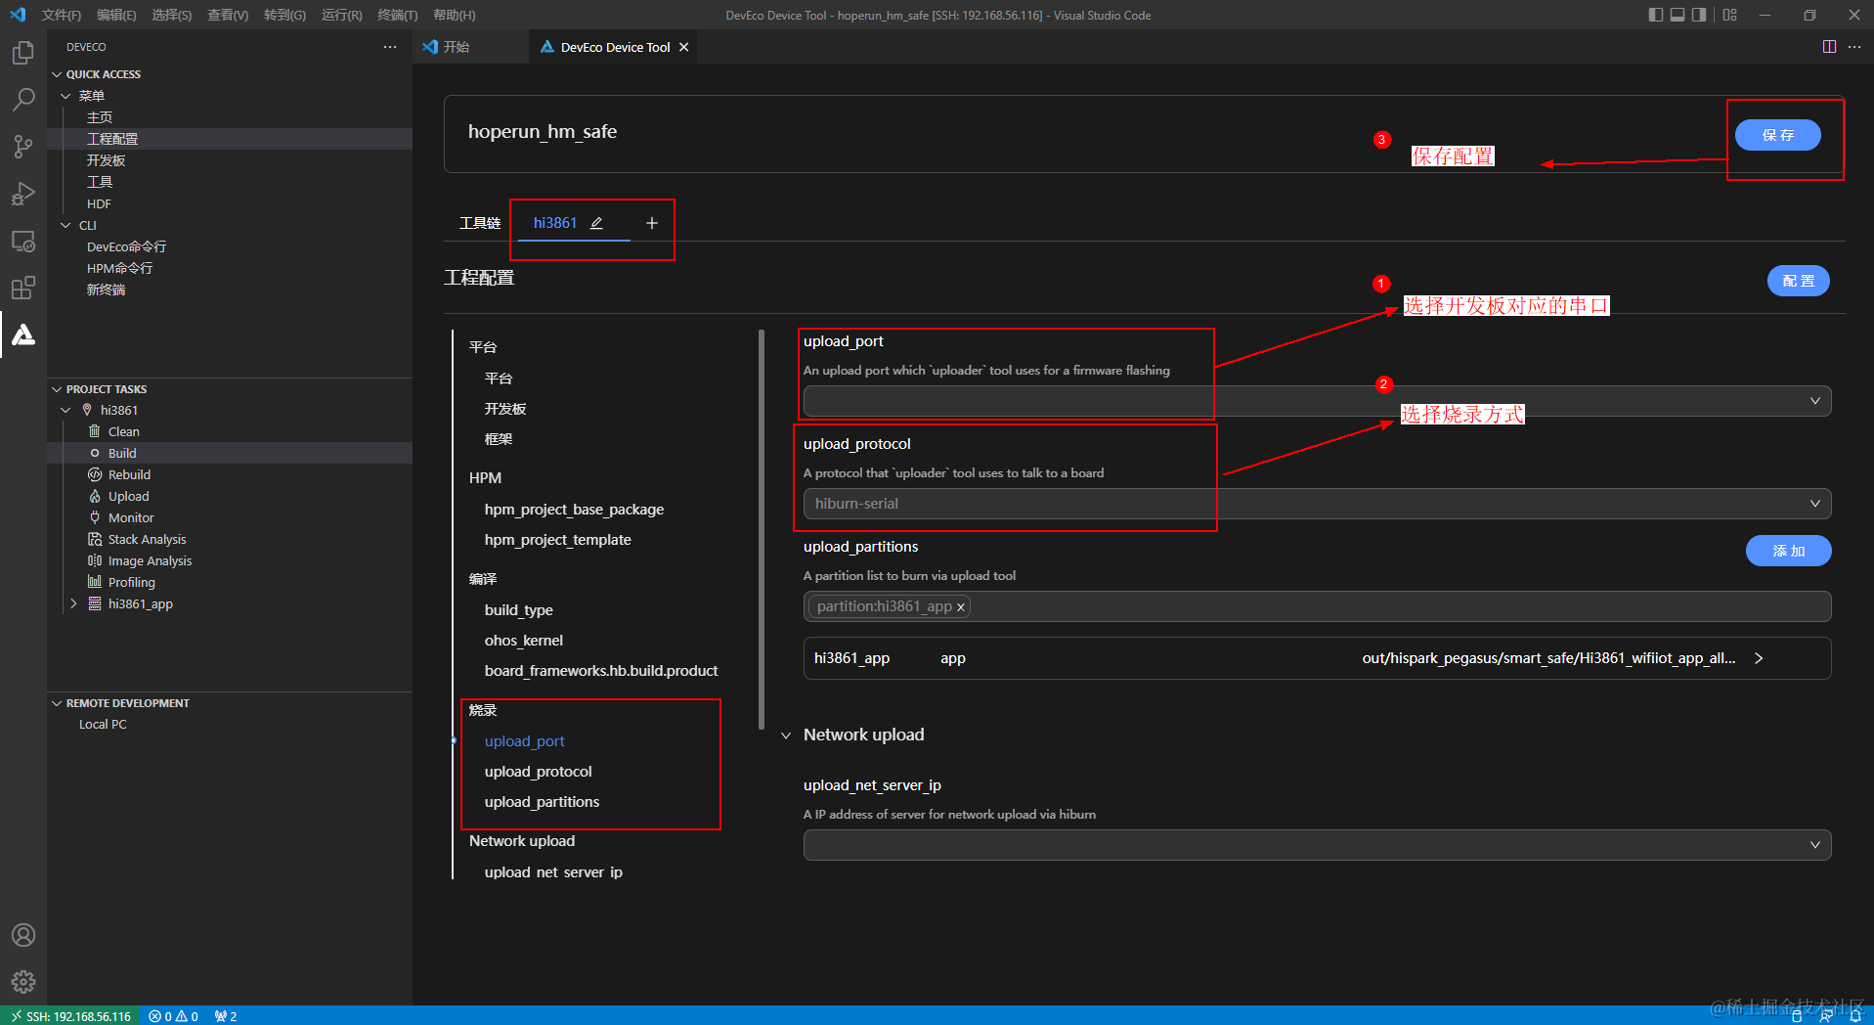This screenshot has height=1025, width=1874.
Task: Select the hi3861 configuration tab
Action: click(555, 223)
